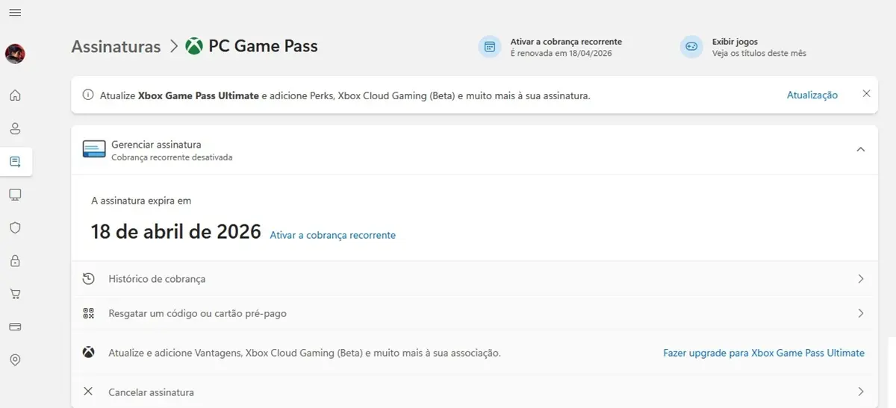Click 'A assinatura expira em' label
This screenshot has height=408, width=896.
[x=141, y=201]
